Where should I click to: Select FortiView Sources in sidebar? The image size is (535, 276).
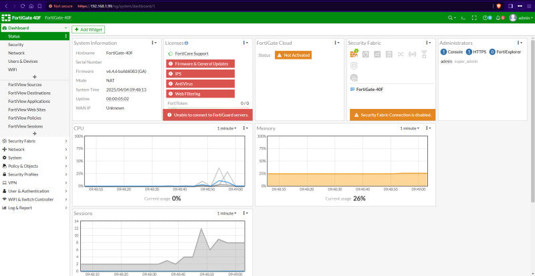[x=25, y=85]
